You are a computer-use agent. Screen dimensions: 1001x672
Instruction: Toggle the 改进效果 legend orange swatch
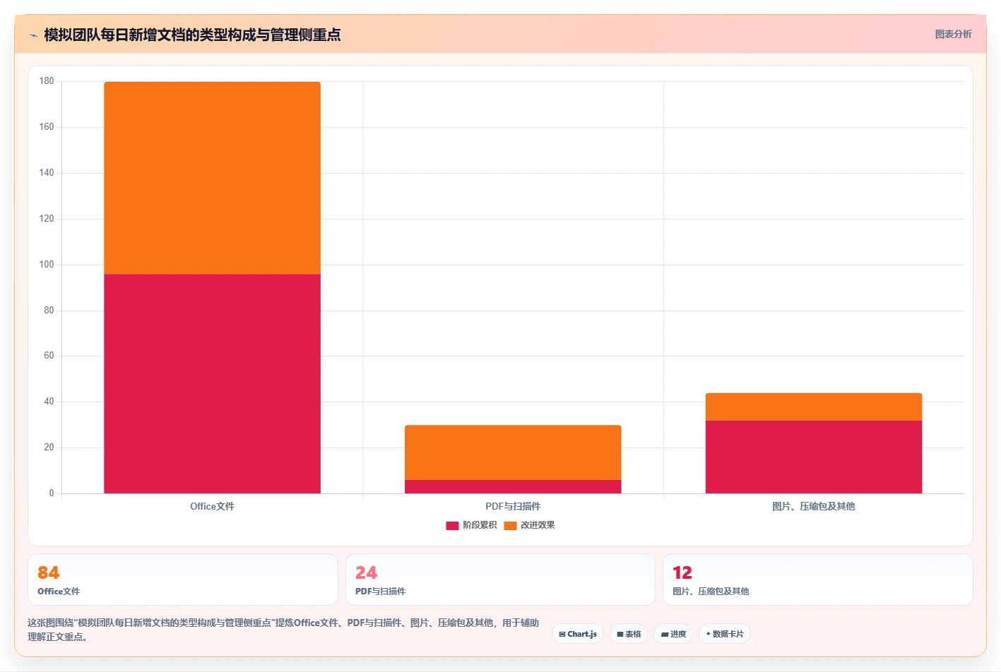click(510, 525)
